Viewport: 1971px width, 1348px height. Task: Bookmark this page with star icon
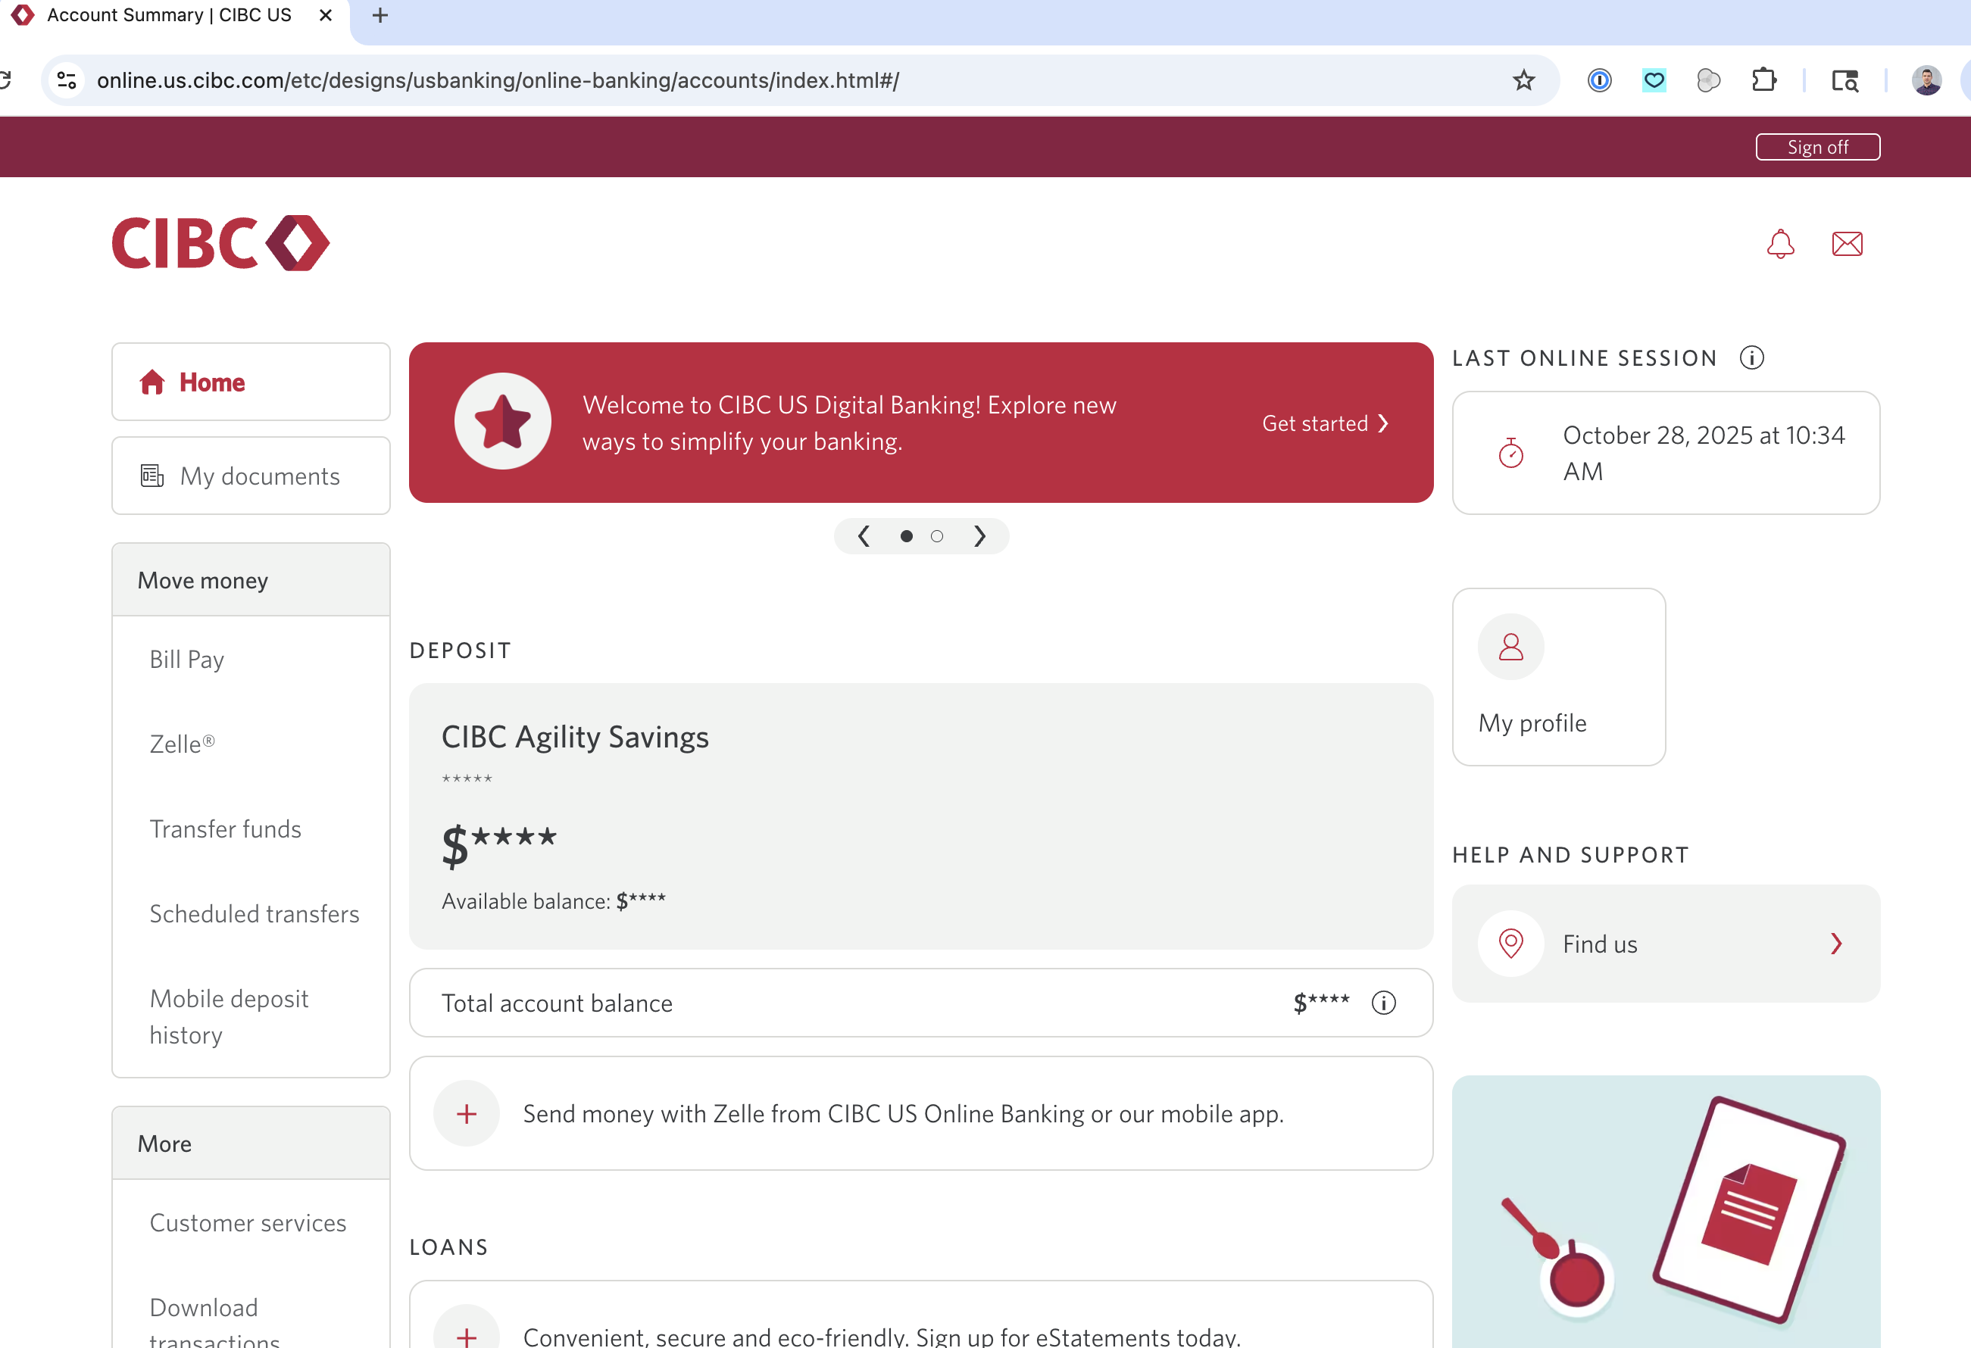(x=1523, y=80)
